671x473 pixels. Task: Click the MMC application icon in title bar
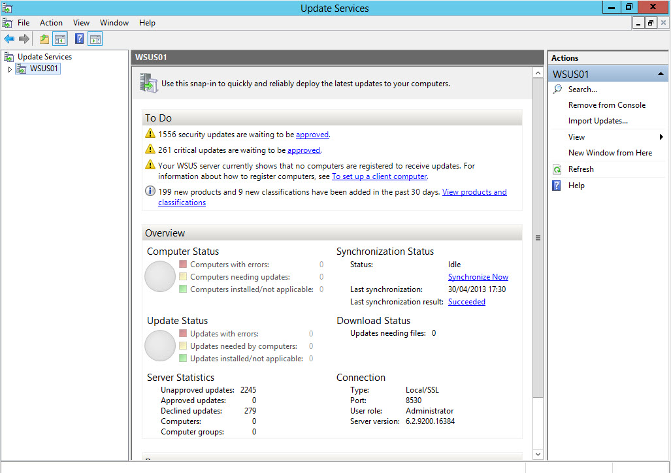[7, 8]
